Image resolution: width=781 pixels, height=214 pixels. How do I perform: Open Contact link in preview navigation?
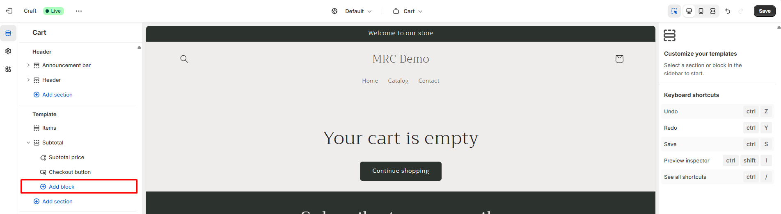tap(428, 81)
